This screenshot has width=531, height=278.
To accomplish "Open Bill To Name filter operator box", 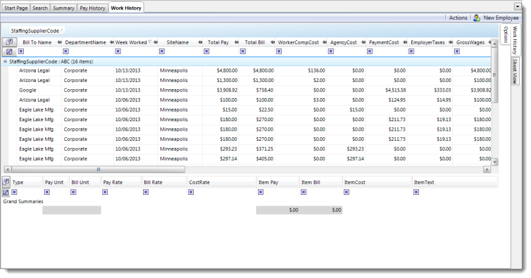I will pyautogui.click(x=21, y=51).
